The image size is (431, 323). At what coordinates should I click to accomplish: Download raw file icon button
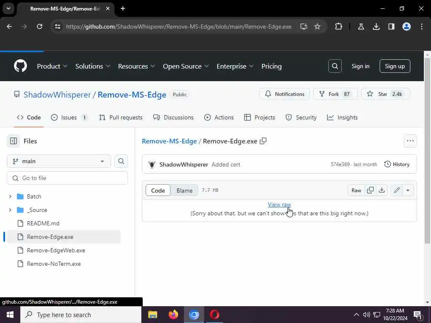coord(382,190)
